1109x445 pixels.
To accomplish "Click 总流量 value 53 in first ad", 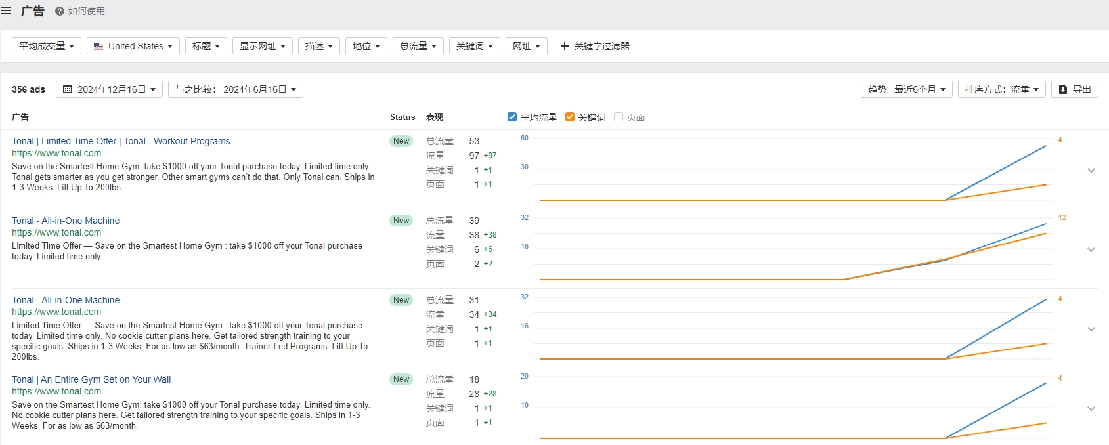I will tap(474, 141).
